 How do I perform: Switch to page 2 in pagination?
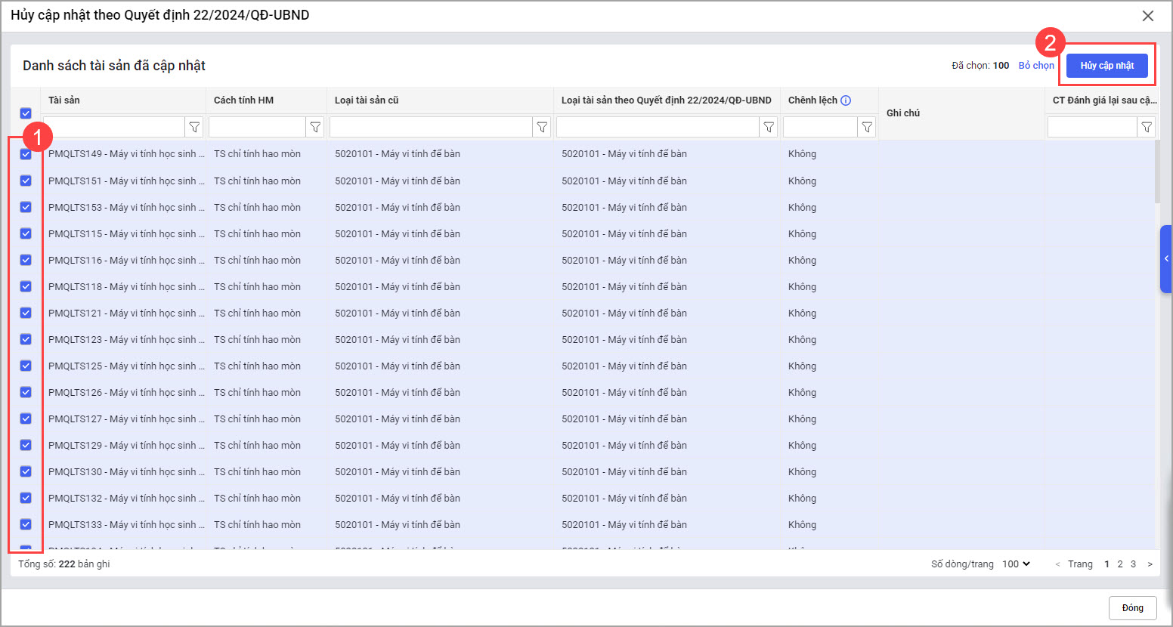1120,564
